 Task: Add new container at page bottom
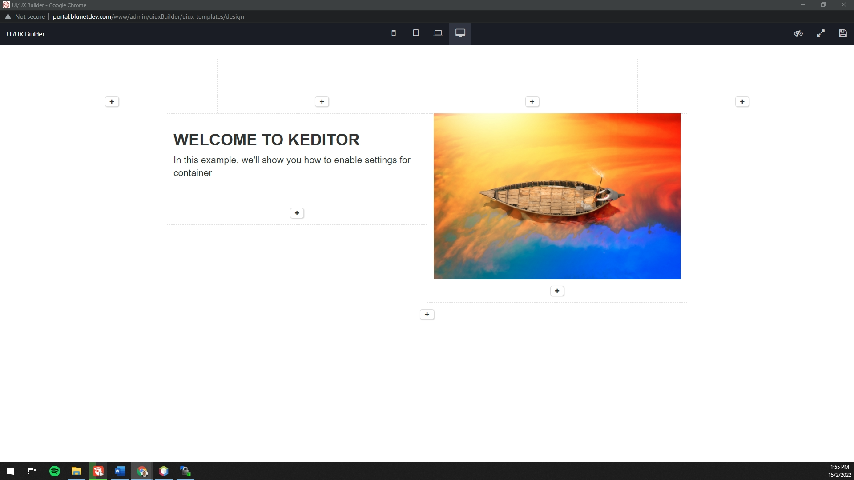tap(427, 315)
